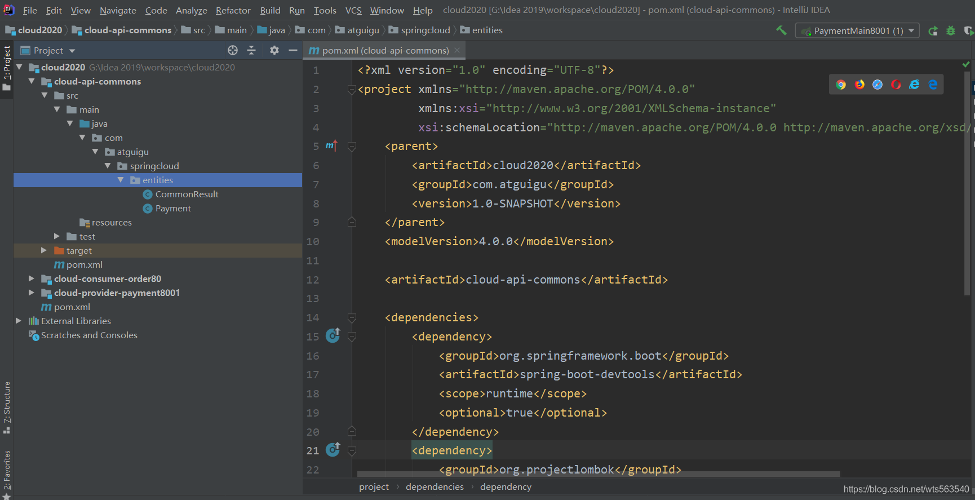
Task: Open the File menu
Action: click(x=30, y=10)
